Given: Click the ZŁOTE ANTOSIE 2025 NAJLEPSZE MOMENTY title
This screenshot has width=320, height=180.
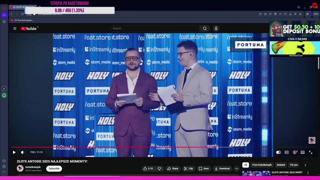Looking at the screenshot, I should (x=52, y=161).
